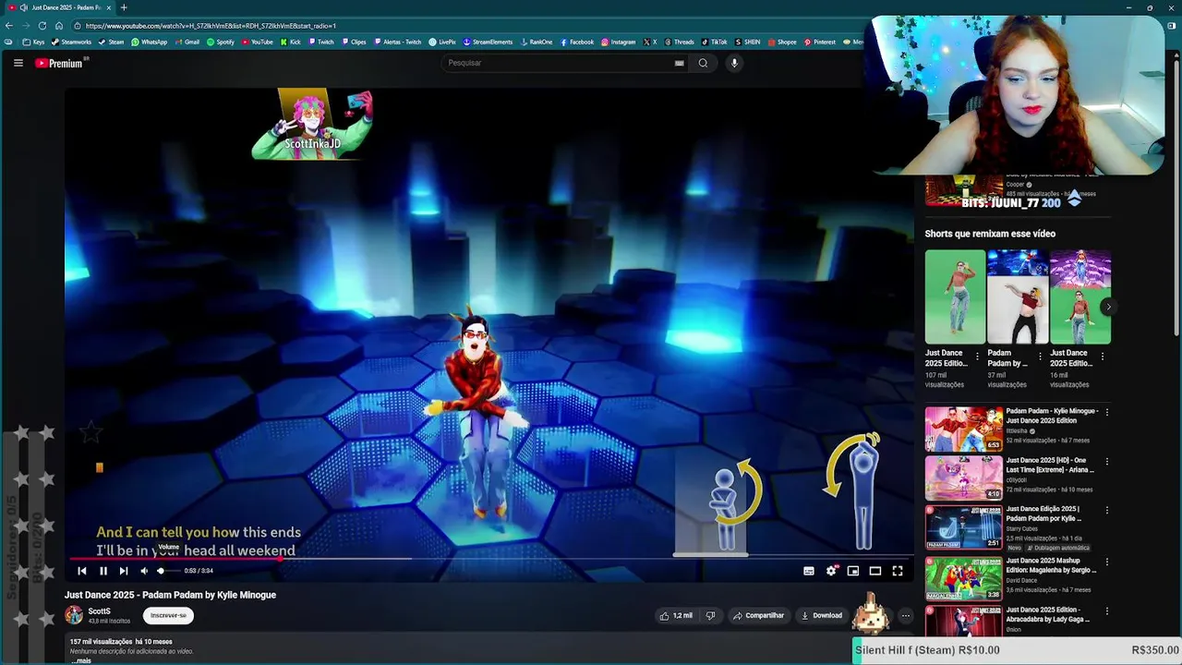Expand description with ...mais
This screenshot has height=665, width=1182.
point(81,660)
